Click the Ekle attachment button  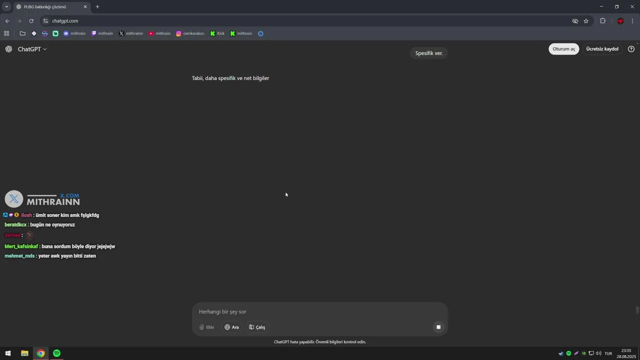206,327
